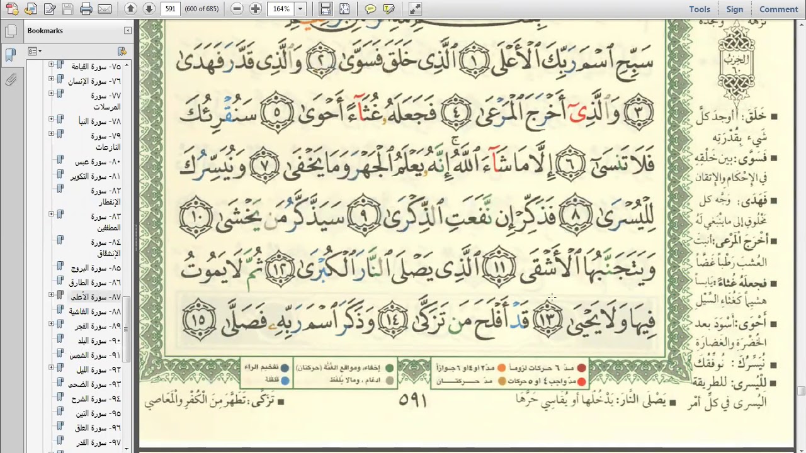Zoom in with the plus button

(x=255, y=9)
